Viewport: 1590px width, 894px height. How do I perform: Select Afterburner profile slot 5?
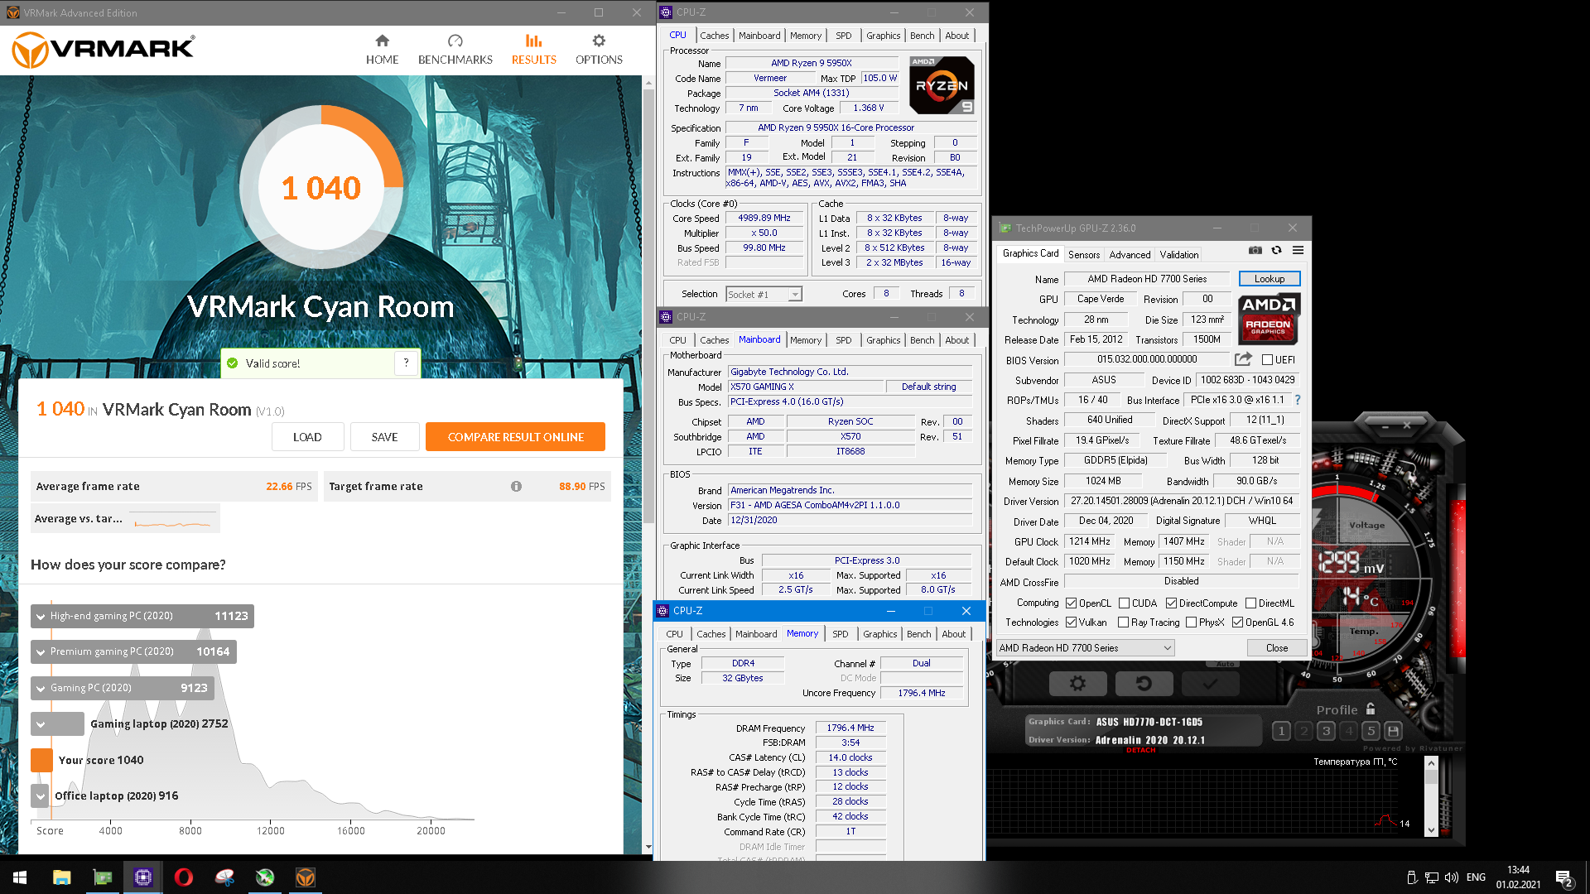(x=1371, y=731)
